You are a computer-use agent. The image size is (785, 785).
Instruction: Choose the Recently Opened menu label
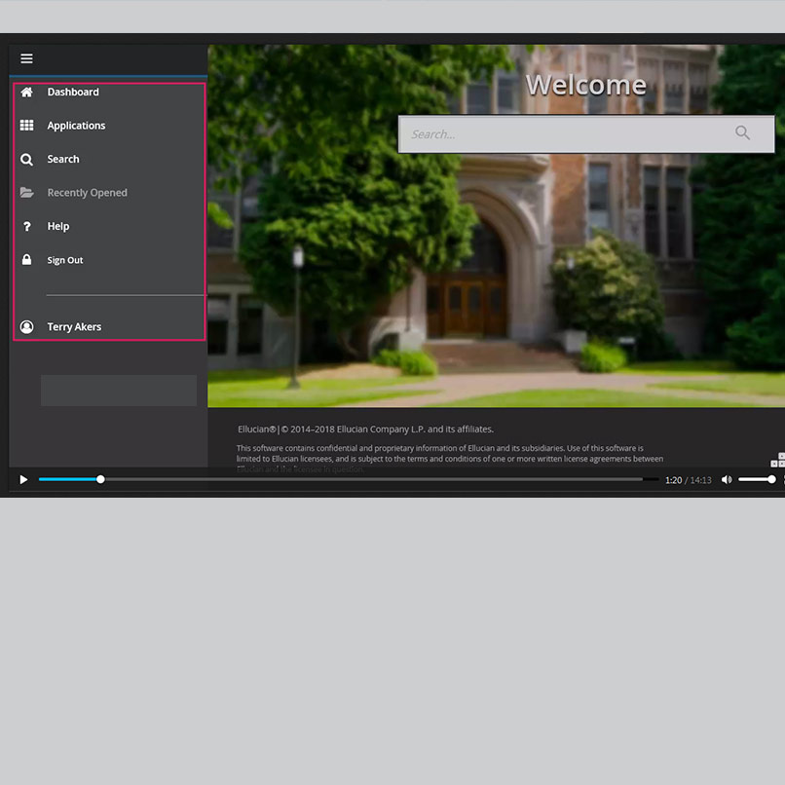(87, 193)
